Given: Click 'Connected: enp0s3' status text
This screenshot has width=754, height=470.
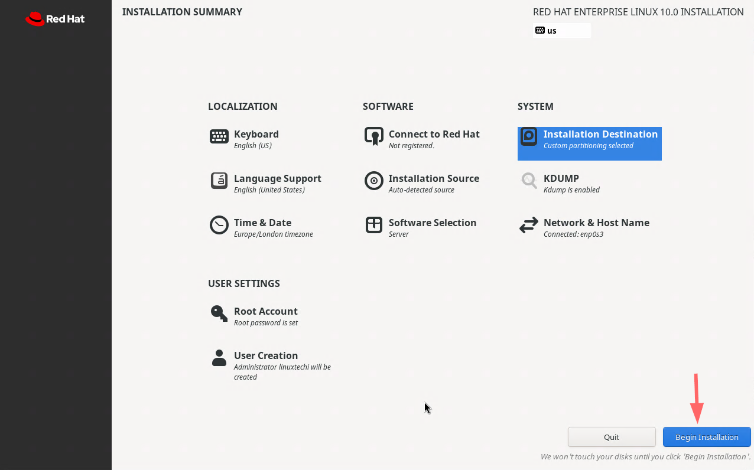Looking at the screenshot, I should tap(573, 234).
